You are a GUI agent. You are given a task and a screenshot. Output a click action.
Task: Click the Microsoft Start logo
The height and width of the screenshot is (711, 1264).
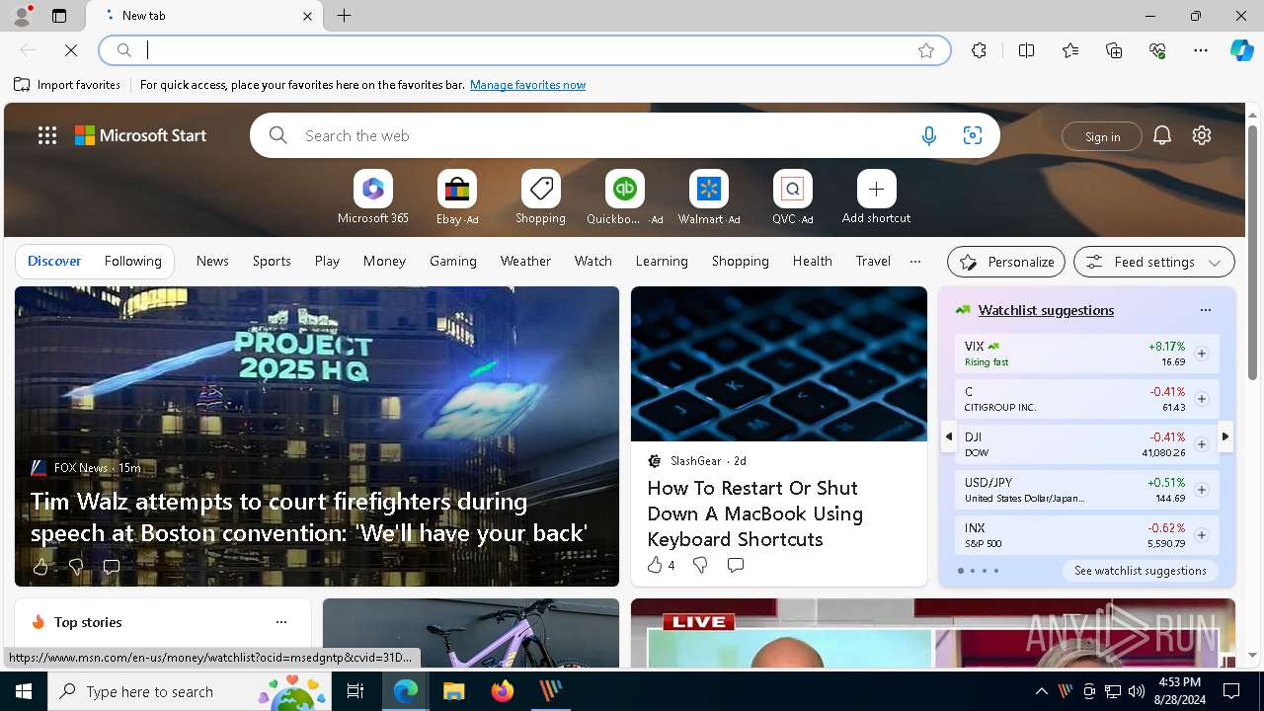click(x=141, y=136)
